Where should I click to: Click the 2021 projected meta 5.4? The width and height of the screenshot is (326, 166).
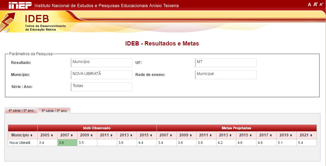pyautogui.click(x=307, y=143)
